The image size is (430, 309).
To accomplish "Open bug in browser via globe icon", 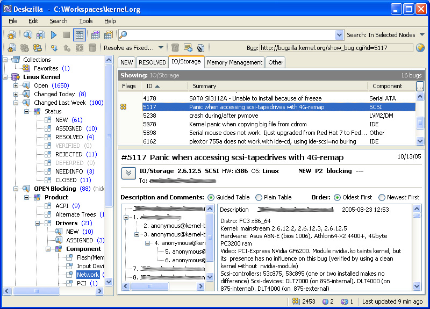I will [420, 48].
